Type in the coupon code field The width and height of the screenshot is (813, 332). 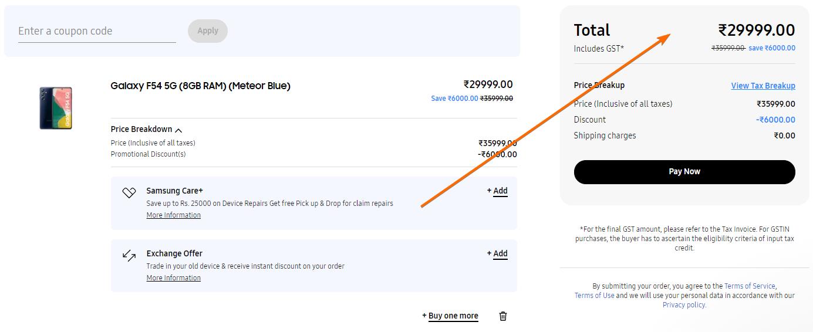point(97,31)
